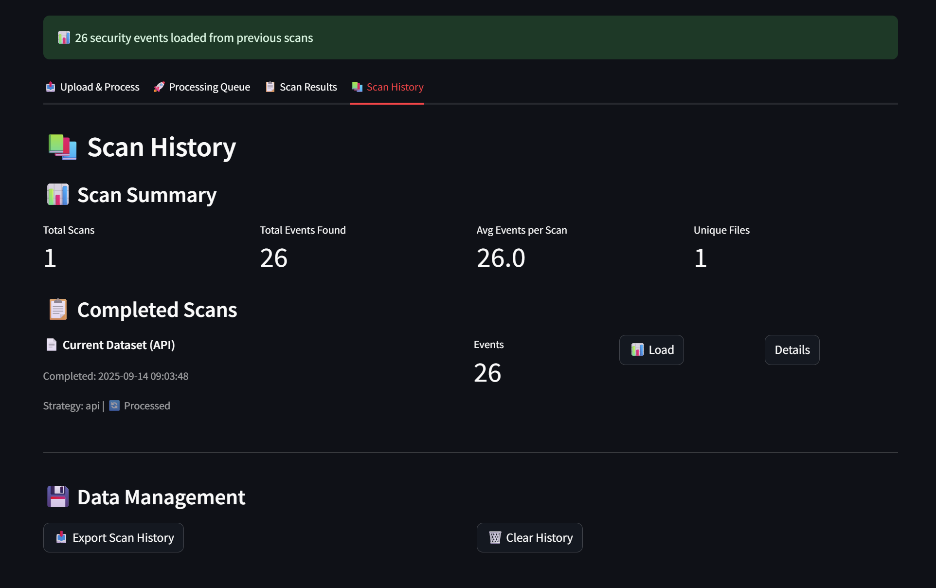The image size is (936, 588).
Task: Click the clipboard icon beside Completed Scans
Action: 58,310
